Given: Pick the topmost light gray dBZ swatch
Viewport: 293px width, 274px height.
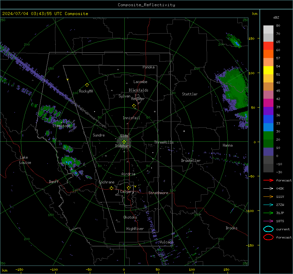Looking at the screenshot, I should [x=268, y=30].
